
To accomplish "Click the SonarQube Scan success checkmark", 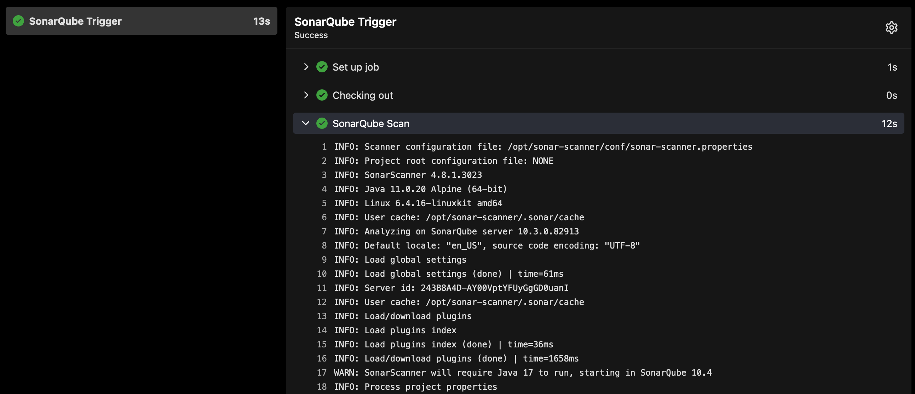I will (322, 123).
